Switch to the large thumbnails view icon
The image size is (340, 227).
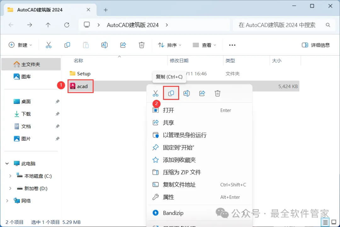(334, 222)
